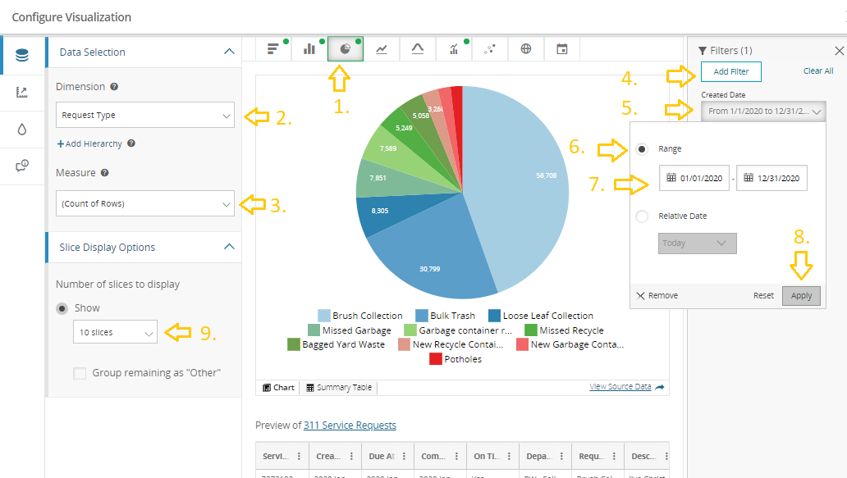Click the start date field 01/01/2020
Image resolution: width=847 pixels, height=478 pixels.
point(694,178)
